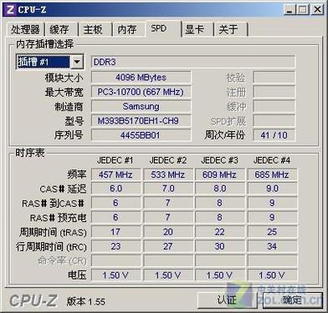Click the JEDEC #4 voltage 1.50 V

(x=272, y=275)
